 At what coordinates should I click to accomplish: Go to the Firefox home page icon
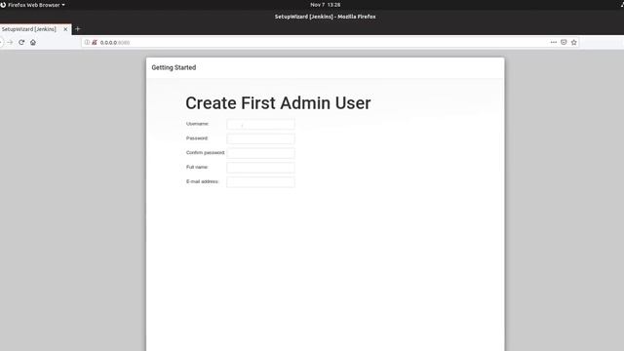(x=33, y=42)
